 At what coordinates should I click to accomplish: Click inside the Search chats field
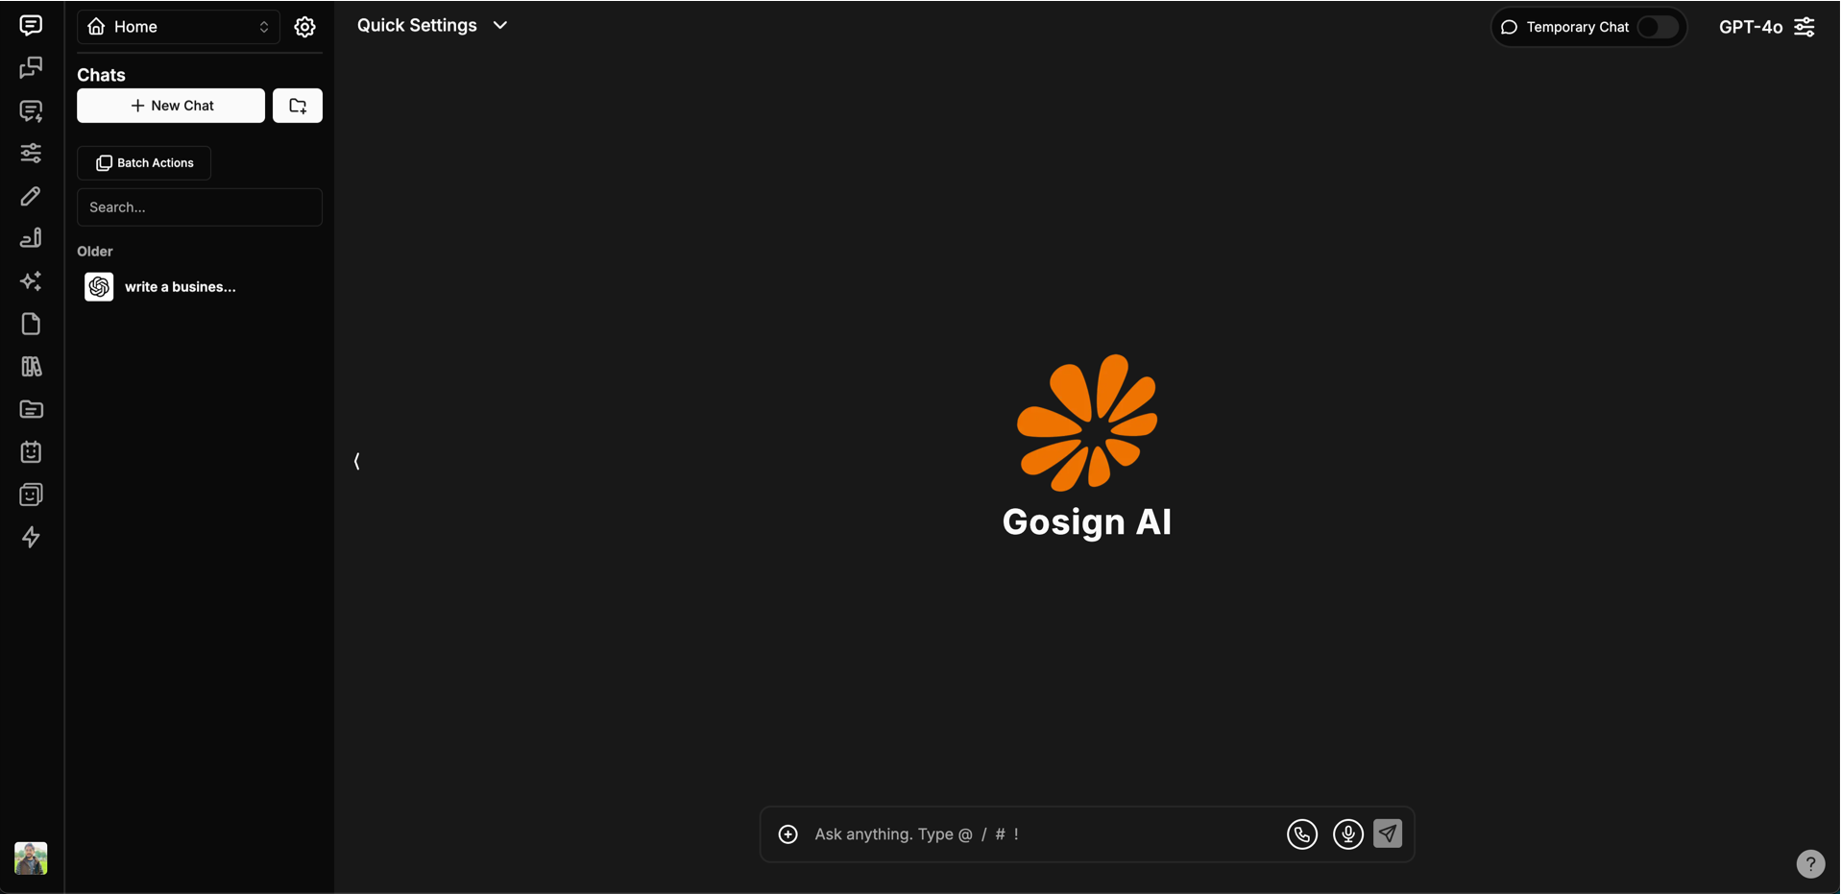pos(199,206)
